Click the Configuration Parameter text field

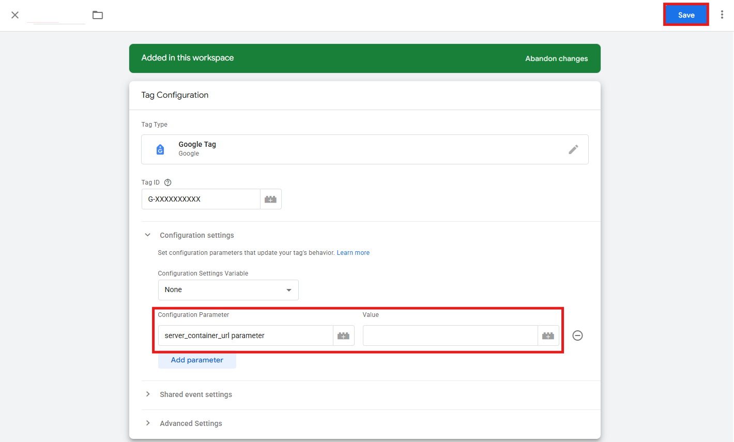tap(246, 336)
